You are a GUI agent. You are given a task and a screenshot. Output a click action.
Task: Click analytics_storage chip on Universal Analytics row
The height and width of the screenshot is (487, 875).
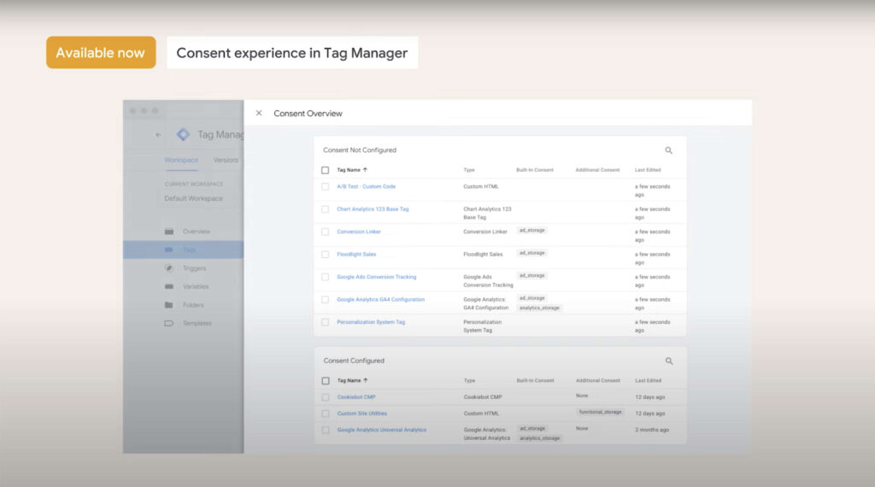[540, 438]
